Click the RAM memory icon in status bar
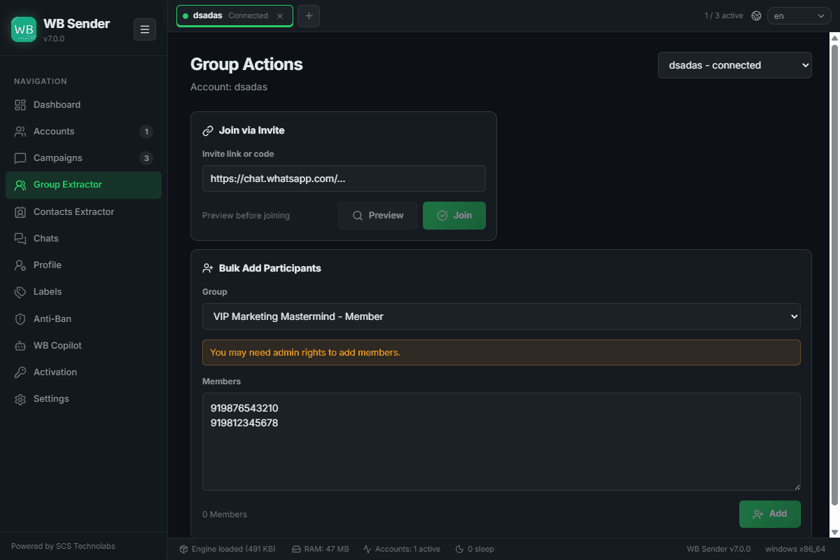Image resolution: width=840 pixels, height=560 pixels. click(296, 549)
